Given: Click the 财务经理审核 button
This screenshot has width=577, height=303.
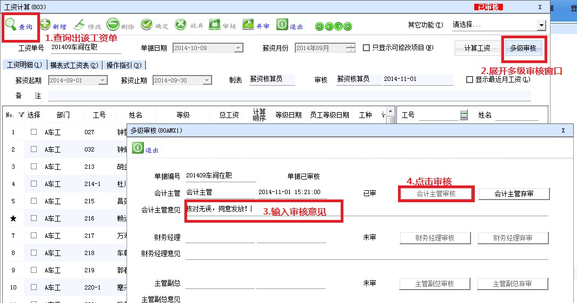Looking at the screenshot, I should 435,238.
